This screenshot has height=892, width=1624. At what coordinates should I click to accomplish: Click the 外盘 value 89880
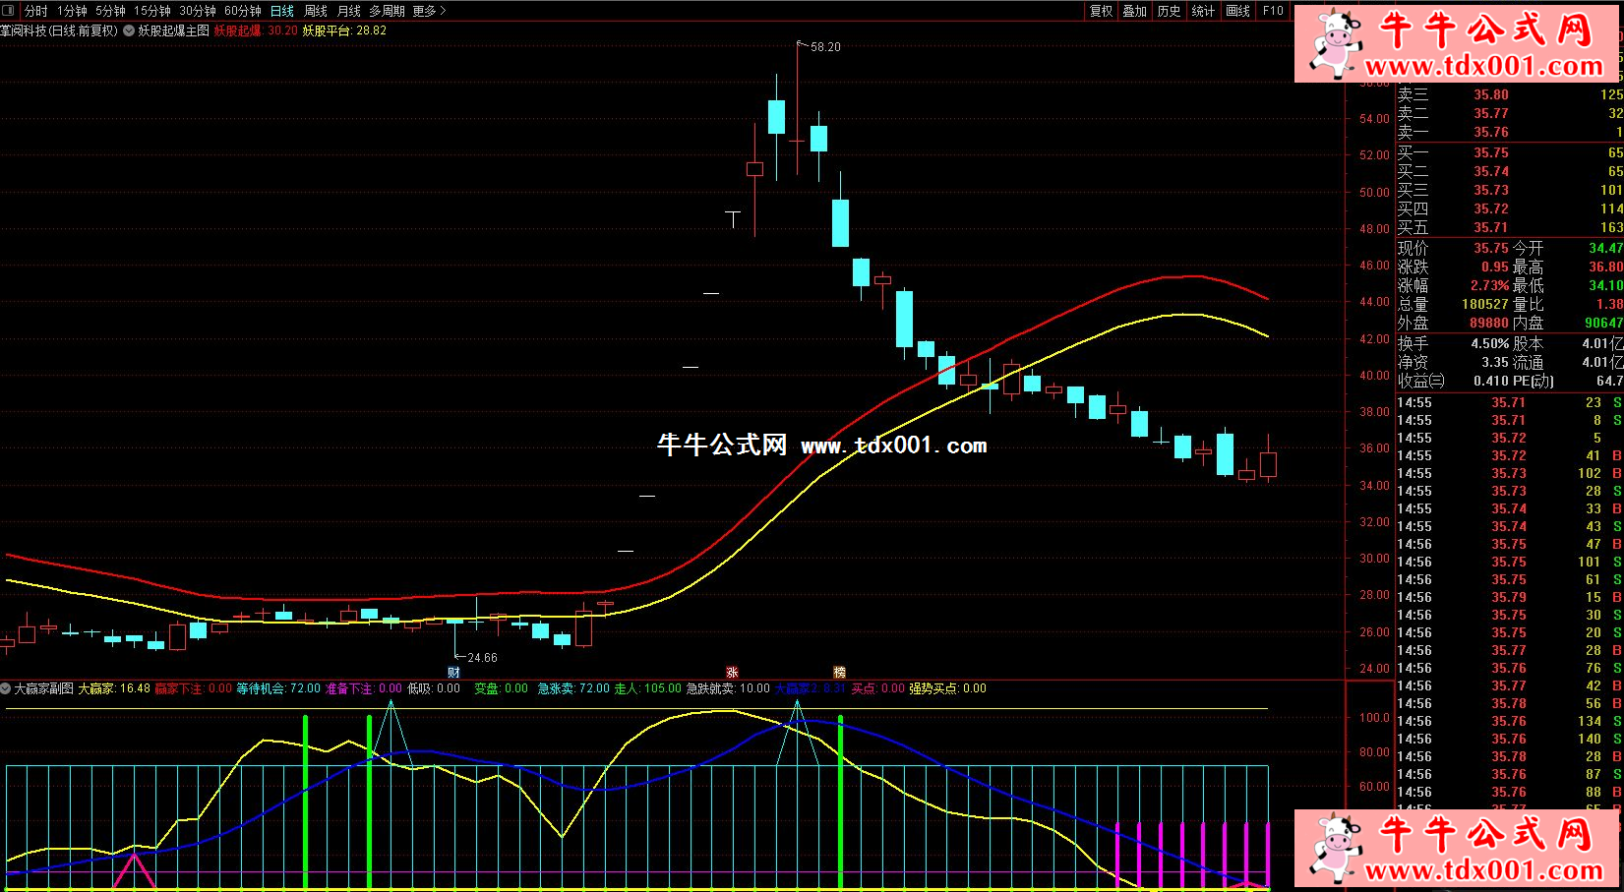tap(1489, 324)
